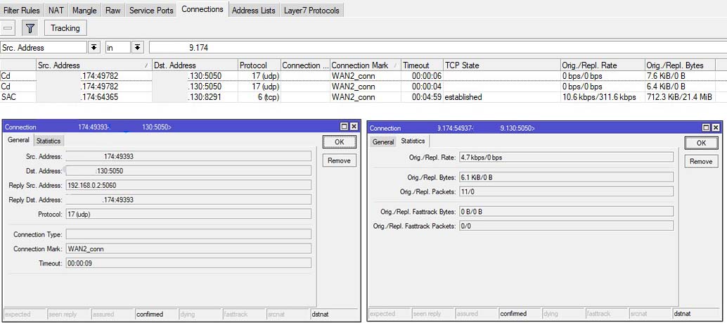727x323 pixels.
Task: Select the UDP connection row with 7.6 KiB
Action: (357, 75)
